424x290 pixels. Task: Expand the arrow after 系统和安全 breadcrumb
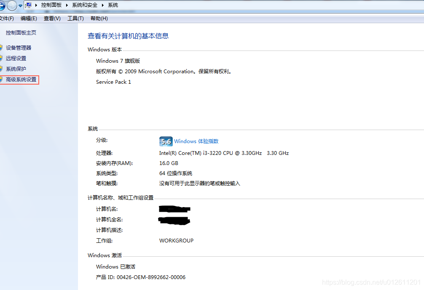(103, 5)
